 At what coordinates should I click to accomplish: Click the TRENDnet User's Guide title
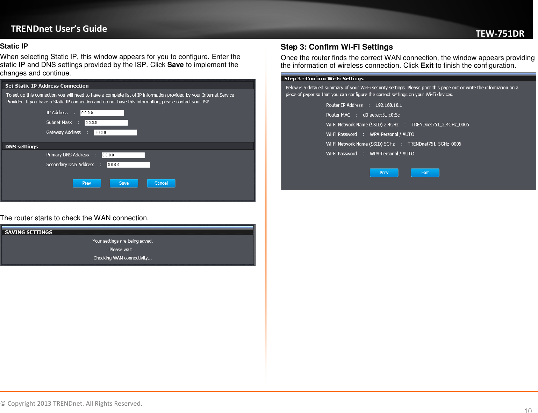tap(59, 29)
